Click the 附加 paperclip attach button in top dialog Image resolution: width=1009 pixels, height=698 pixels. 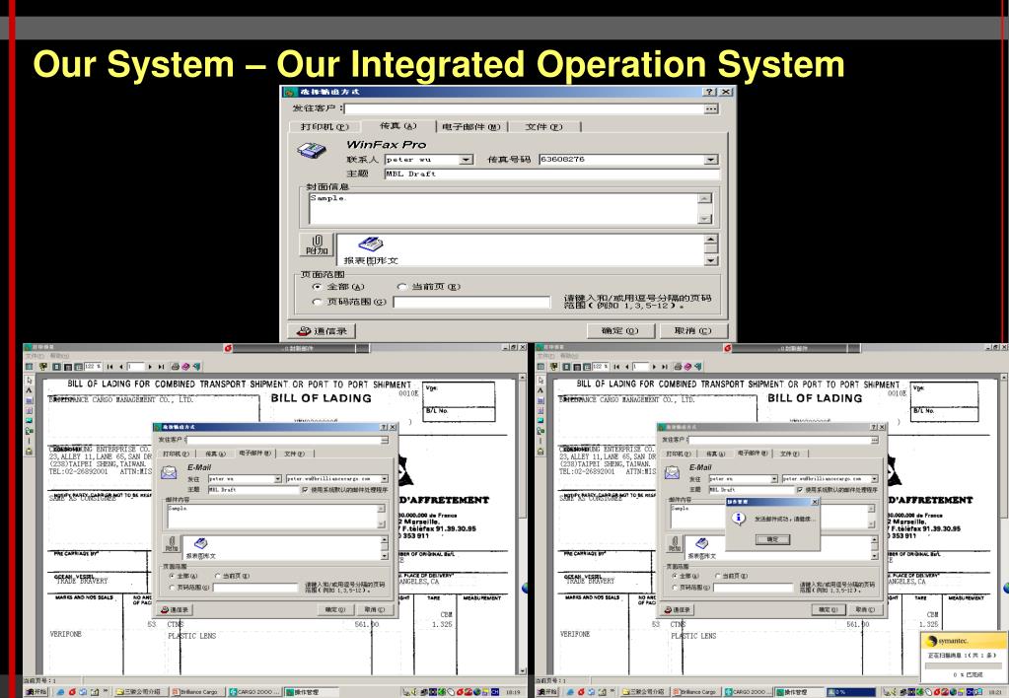click(317, 245)
